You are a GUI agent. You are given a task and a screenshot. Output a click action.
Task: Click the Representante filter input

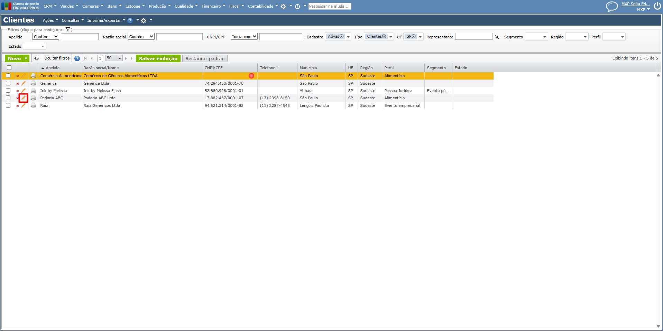(474, 37)
